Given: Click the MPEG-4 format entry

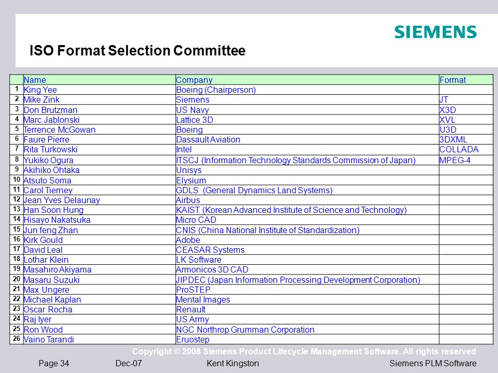Looking at the screenshot, I should coord(455,160).
